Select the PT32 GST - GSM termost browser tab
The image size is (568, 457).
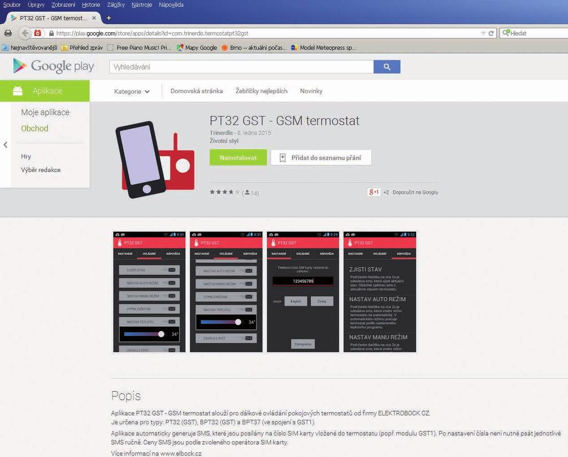[x=54, y=18]
